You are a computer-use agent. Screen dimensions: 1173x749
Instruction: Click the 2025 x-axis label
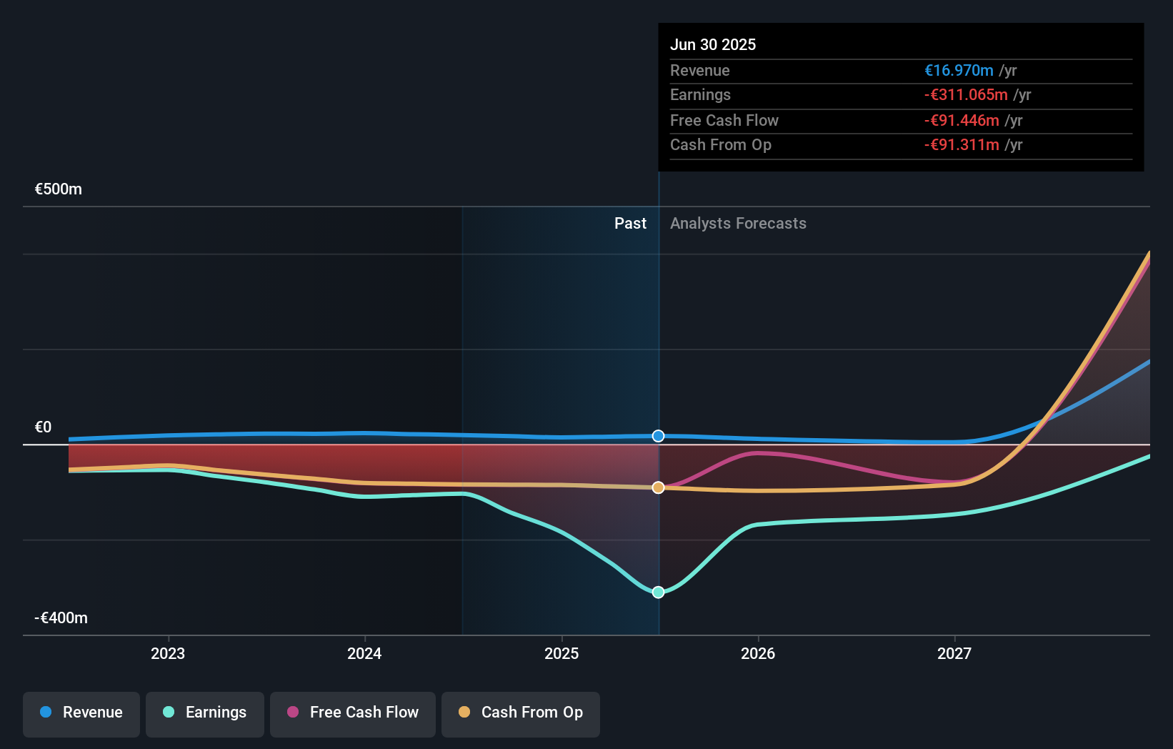click(561, 654)
